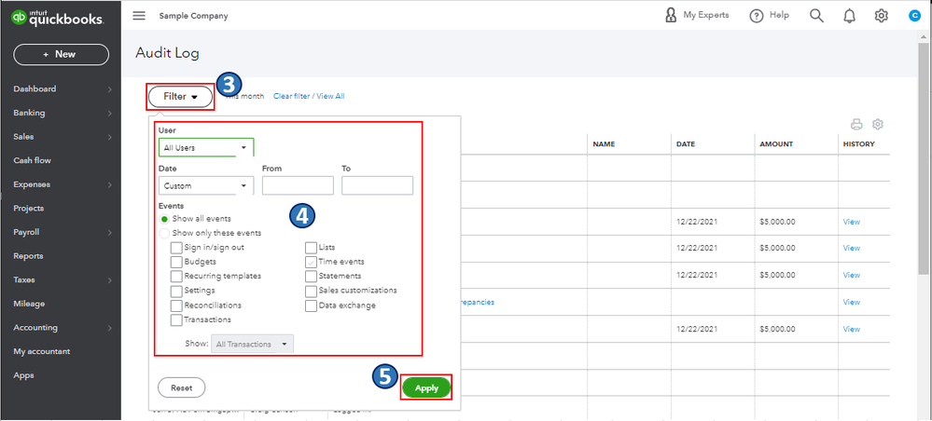Open Mileage in sidebar
Image resolution: width=932 pixels, height=421 pixels.
[29, 304]
